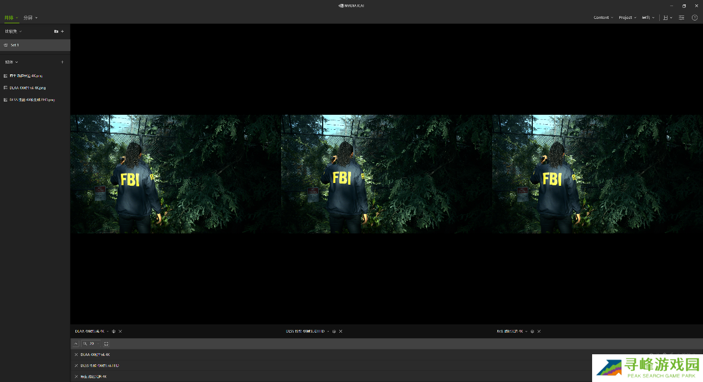Close the middle DLSS FHD image pane
Image resolution: width=703 pixels, height=382 pixels.
coord(341,332)
